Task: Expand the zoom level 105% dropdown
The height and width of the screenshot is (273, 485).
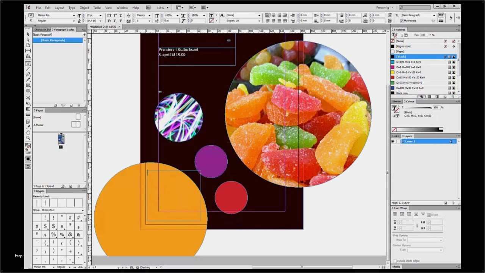Action: tap(167, 8)
